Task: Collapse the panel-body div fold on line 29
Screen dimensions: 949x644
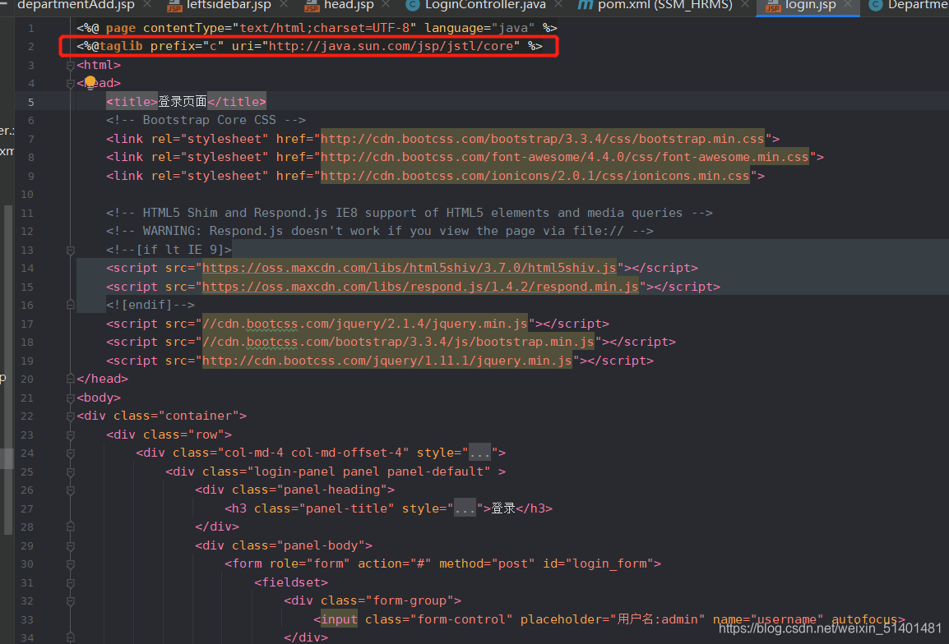Action: coord(70,545)
